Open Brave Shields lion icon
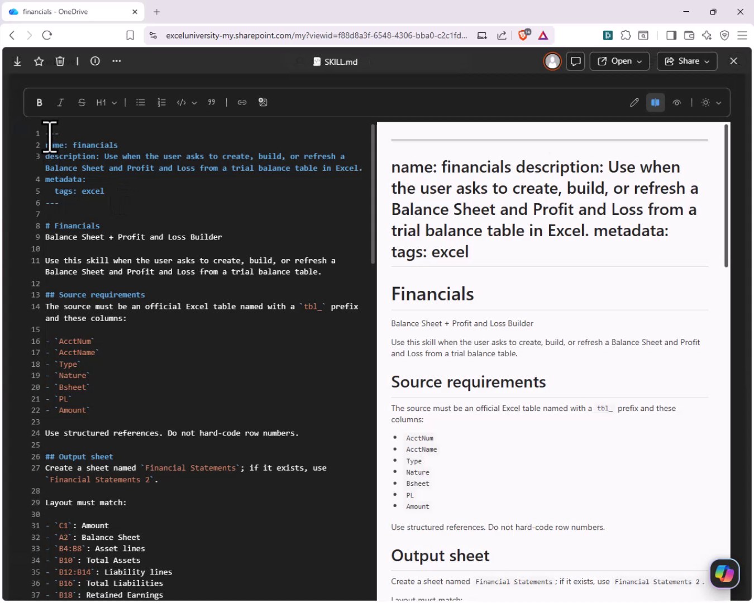 click(x=524, y=35)
